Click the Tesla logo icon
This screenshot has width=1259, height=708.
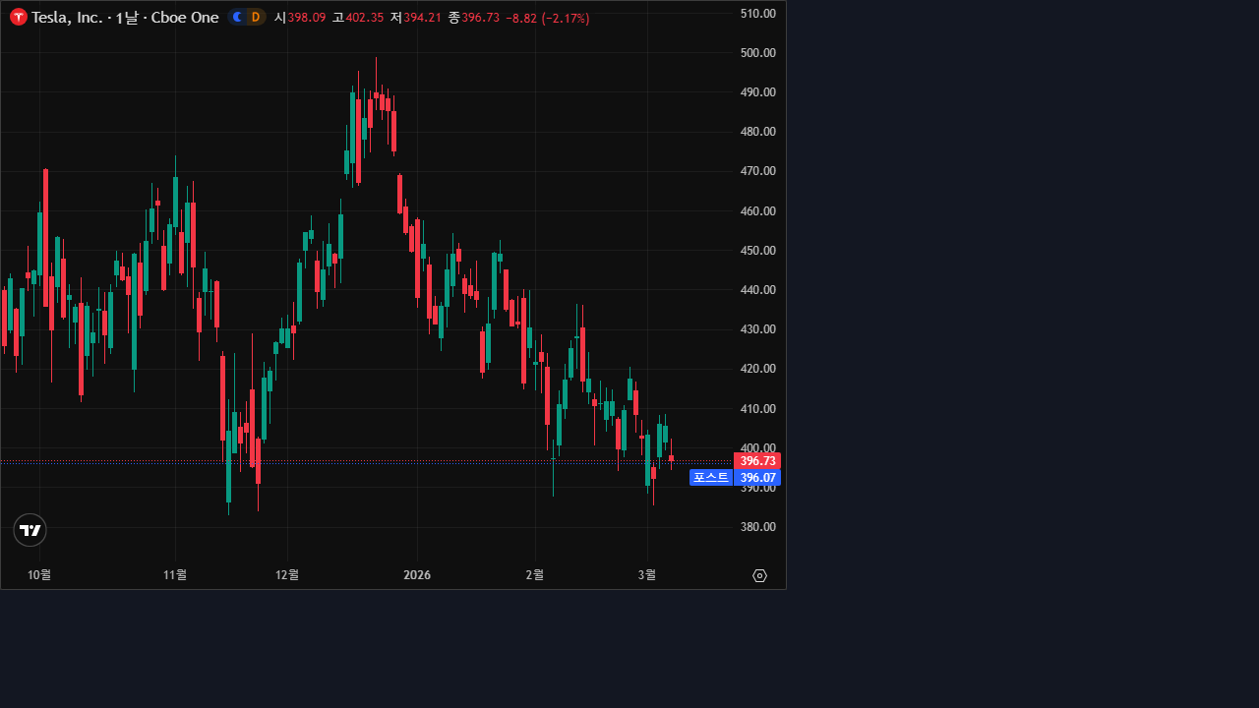[x=18, y=17]
